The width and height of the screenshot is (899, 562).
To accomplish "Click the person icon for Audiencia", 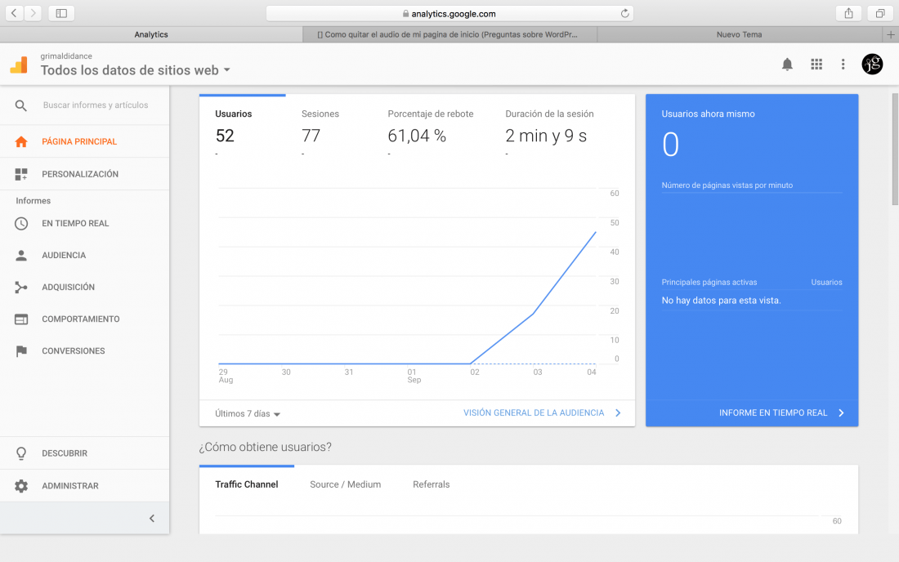I will 21,256.
